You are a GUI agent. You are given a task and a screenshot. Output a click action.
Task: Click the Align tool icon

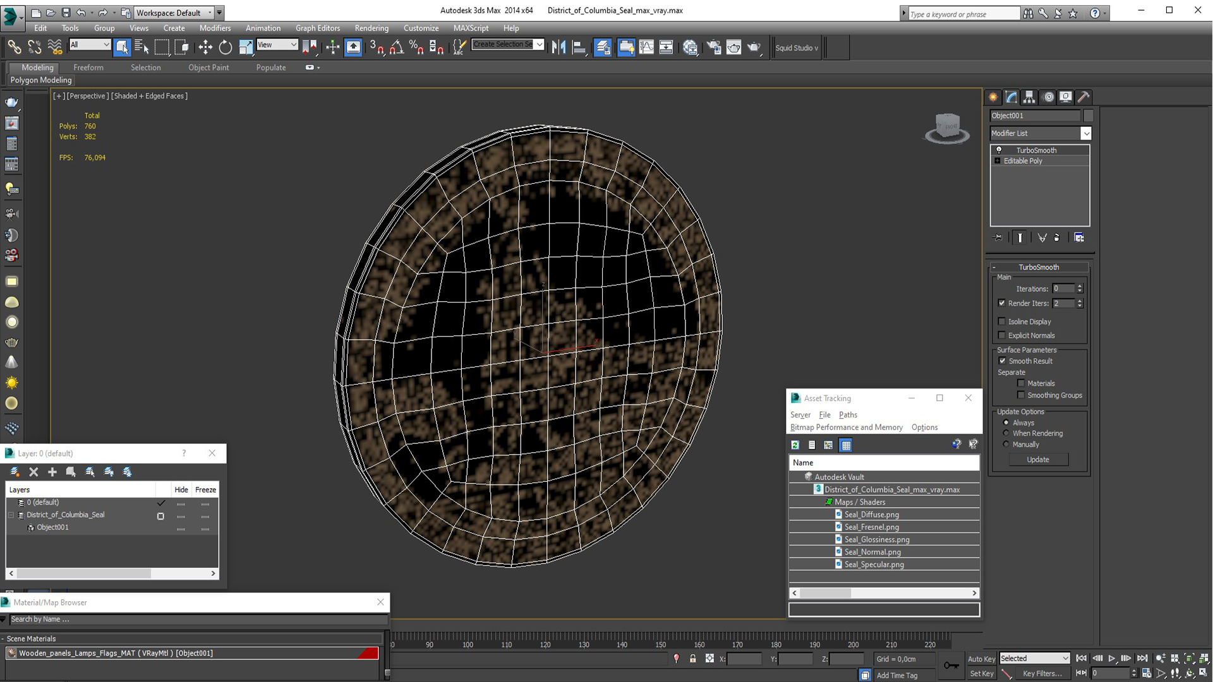pyautogui.click(x=579, y=47)
